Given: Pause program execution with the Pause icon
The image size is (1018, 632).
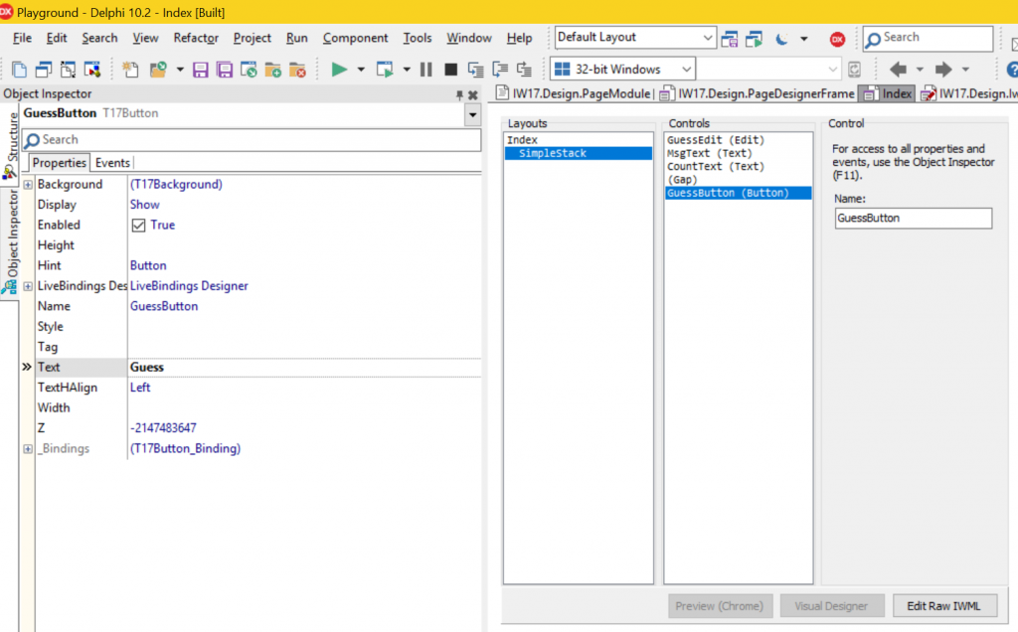Looking at the screenshot, I should click(x=425, y=70).
